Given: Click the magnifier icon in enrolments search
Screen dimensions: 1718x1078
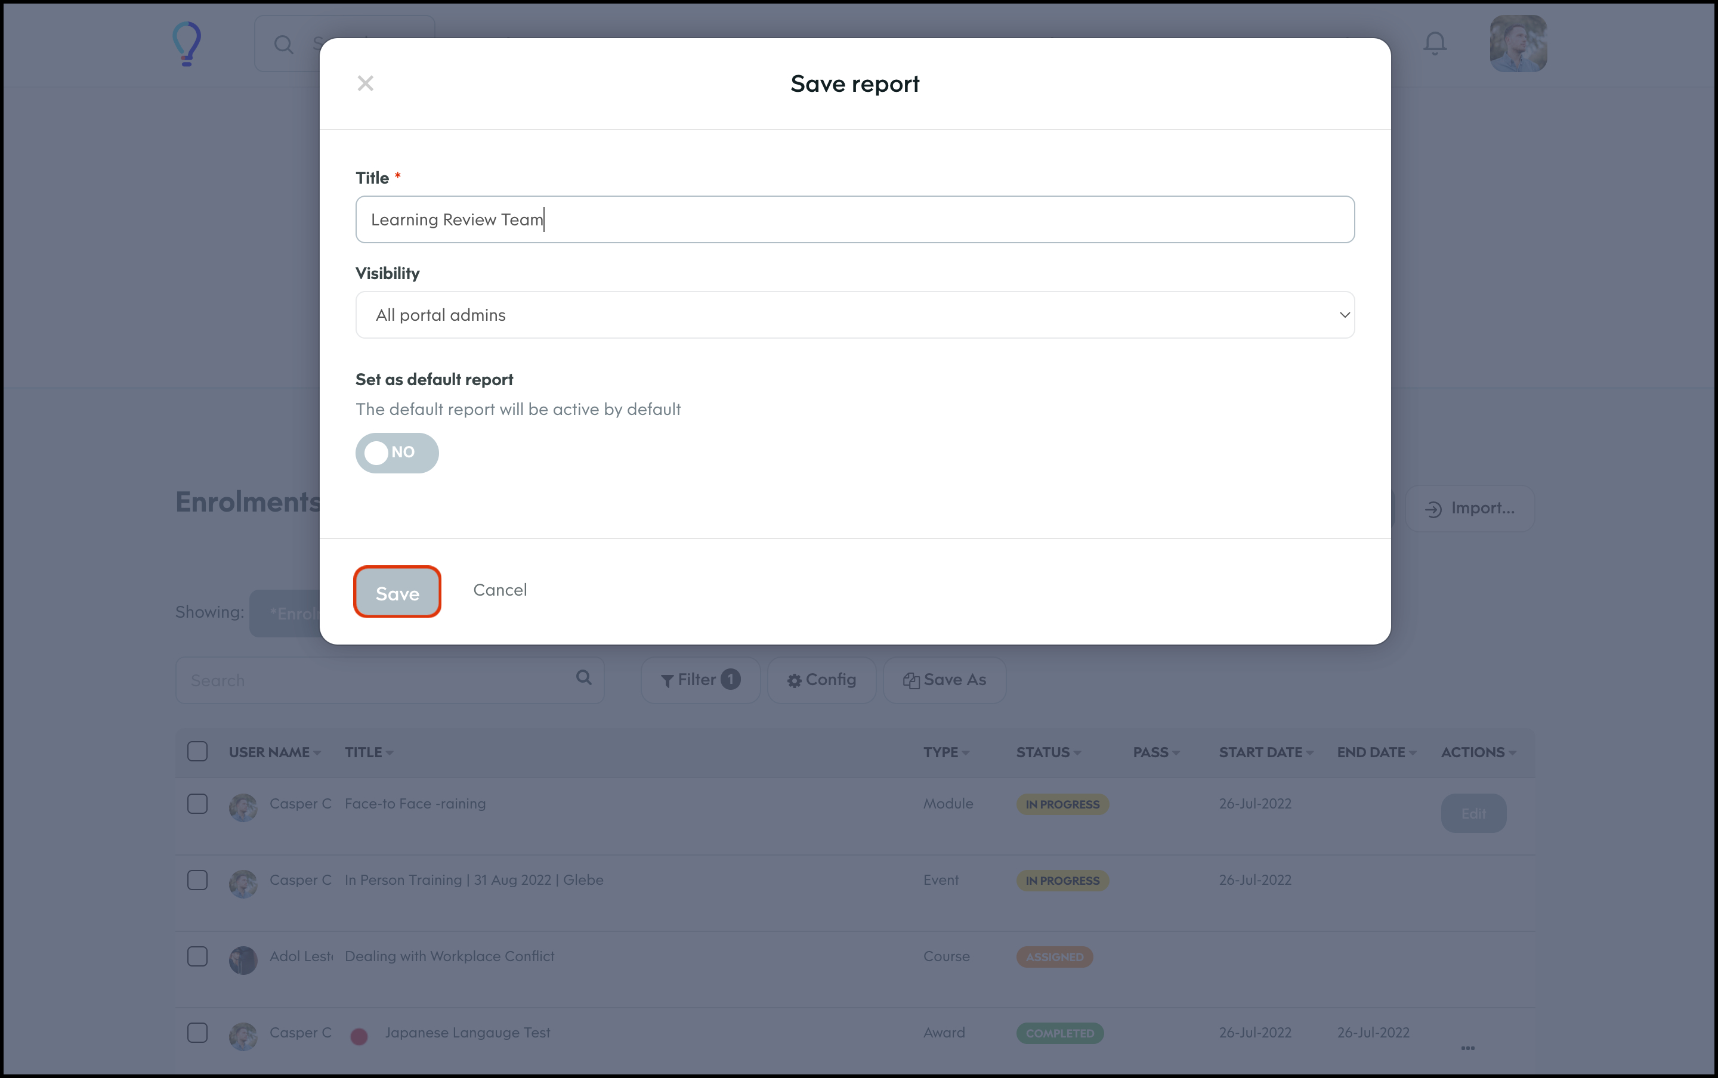Looking at the screenshot, I should point(583,678).
